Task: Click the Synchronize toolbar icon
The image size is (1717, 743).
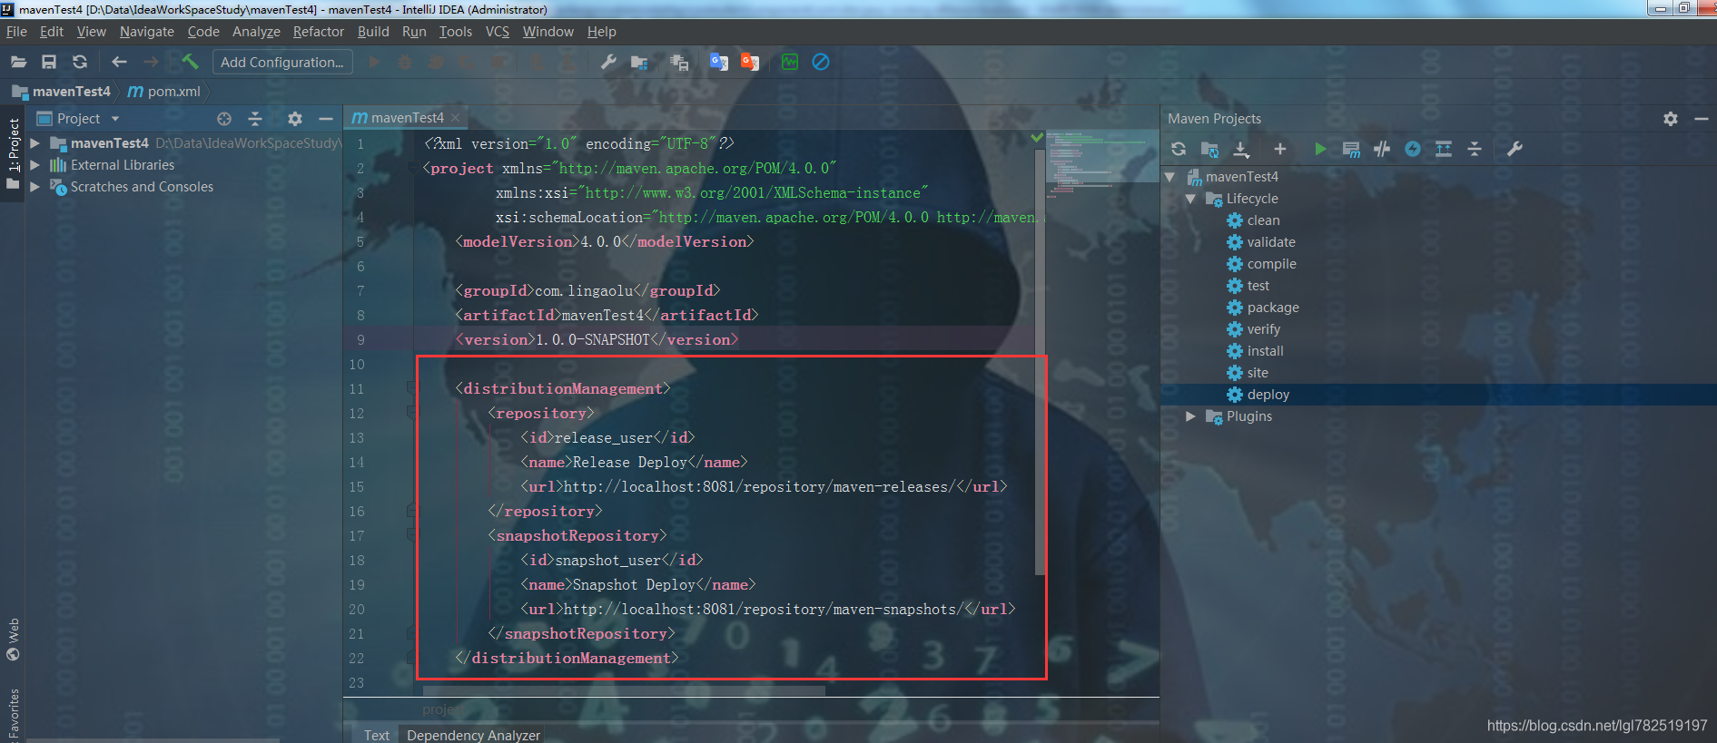Action: click(x=80, y=62)
